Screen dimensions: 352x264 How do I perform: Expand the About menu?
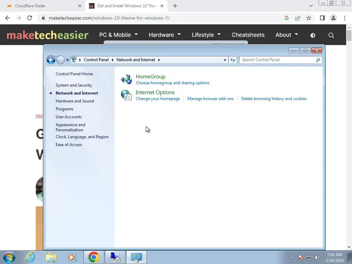[287, 35]
